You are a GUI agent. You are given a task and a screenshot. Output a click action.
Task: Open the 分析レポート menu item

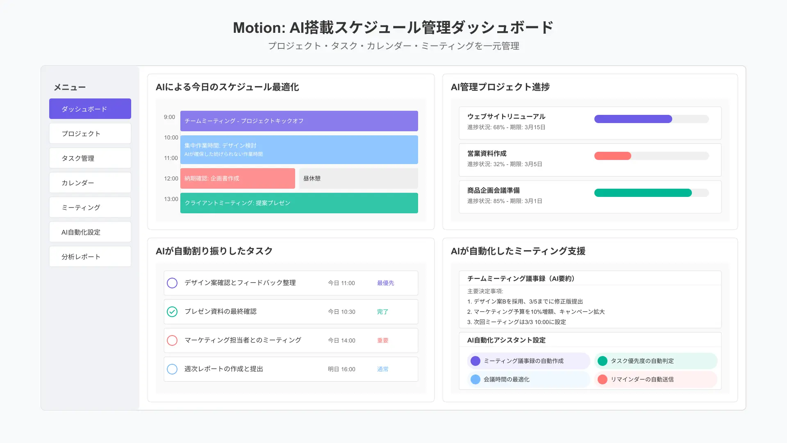90,256
